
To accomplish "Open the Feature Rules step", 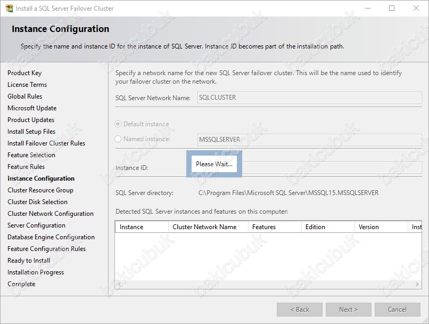I will coord(26,167).
